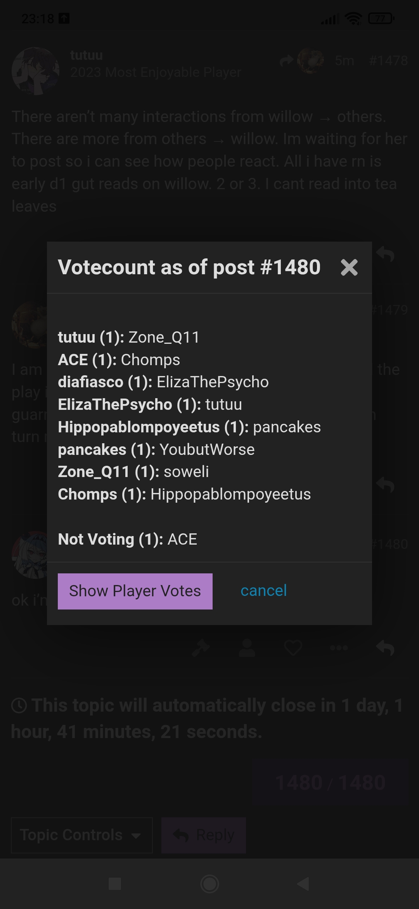The width and height of the screenshot is (419, 909).
Task: Tap the Android home circle button
Action: pos(209,884)
